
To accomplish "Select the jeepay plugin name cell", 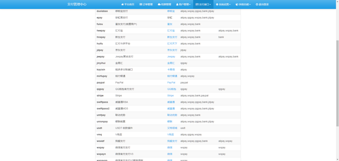I will [101, 56].
